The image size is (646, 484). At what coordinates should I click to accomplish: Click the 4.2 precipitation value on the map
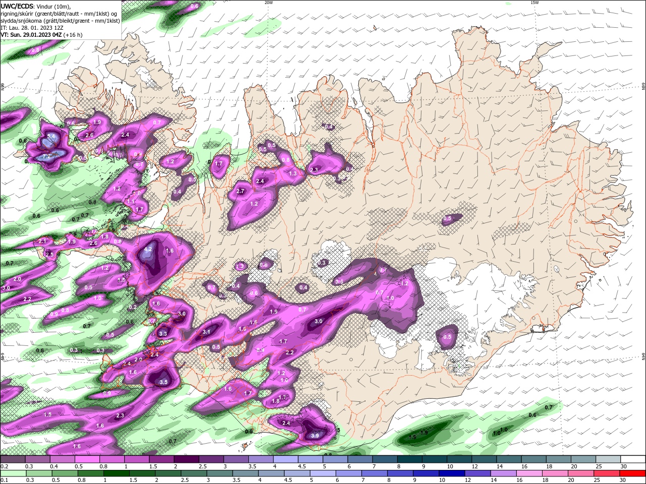click(148, 249)
